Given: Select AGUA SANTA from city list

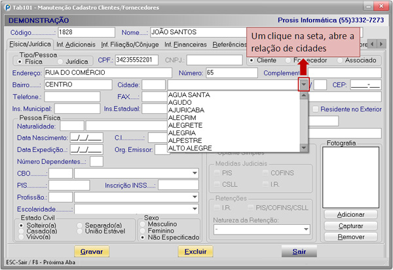Looking at the screenshot, I should [x=234, y=95].
